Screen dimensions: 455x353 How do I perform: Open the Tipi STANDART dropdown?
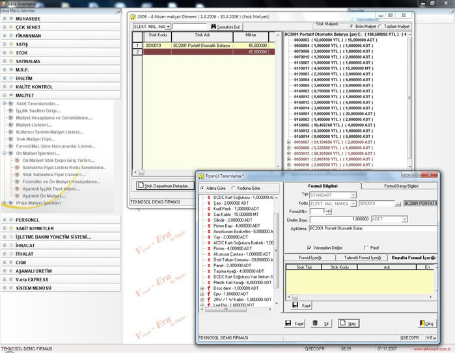(x=353, y=195)
